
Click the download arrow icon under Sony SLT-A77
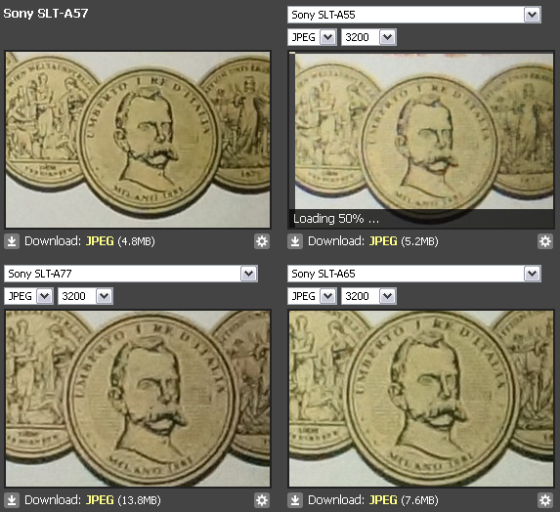(x=12, y=500)
